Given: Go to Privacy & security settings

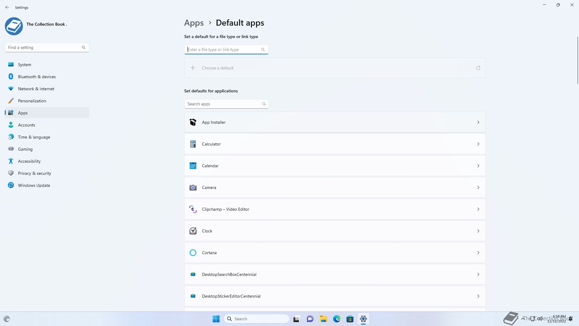Looking at the screenshot, I should point(34,173).
